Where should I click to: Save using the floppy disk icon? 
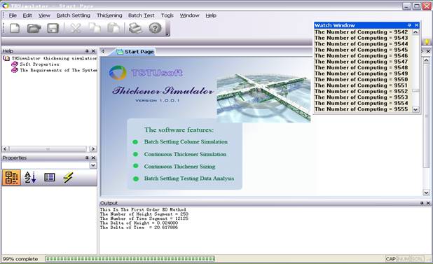53,28
